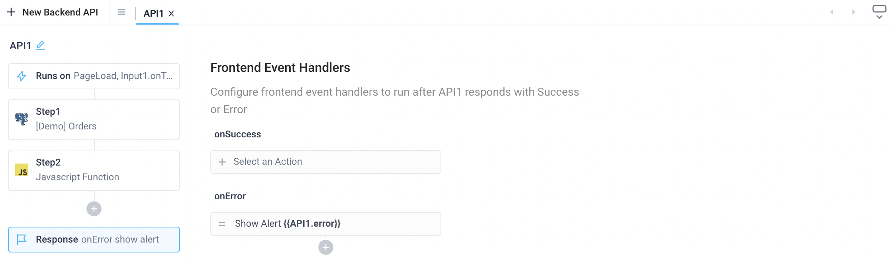889x262 pixels.
Task: Select the Step2 Javascript Function block
Action: pyautogui.click(x=94, y=170)
